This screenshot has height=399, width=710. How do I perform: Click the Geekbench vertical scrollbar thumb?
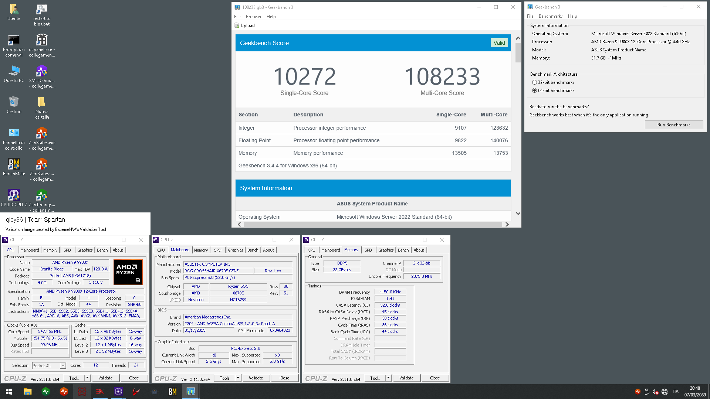click(518, 52)
